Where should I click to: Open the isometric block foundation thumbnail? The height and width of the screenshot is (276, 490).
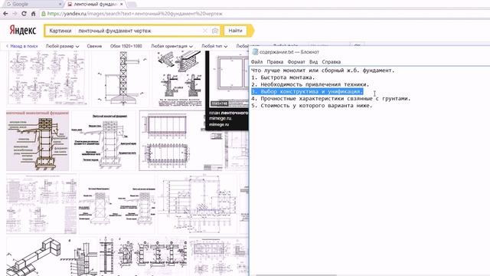click(x=33, y=257)
